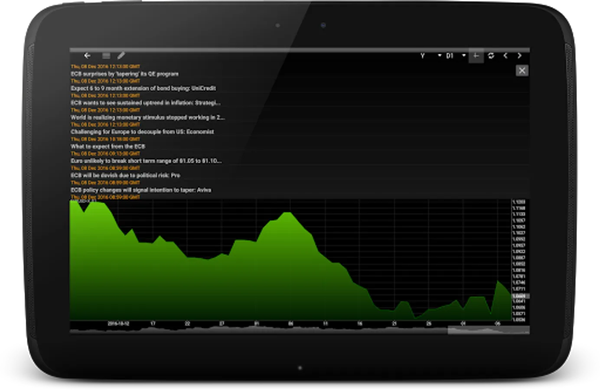Viewport: 600px width, 390px height.
Task: Tap the back arrow in the top toolbar
Action: pos(87,55)
